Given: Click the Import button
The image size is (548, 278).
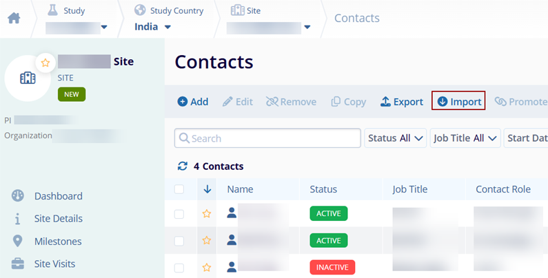Looking at the screenshot, I should point(458,101).
